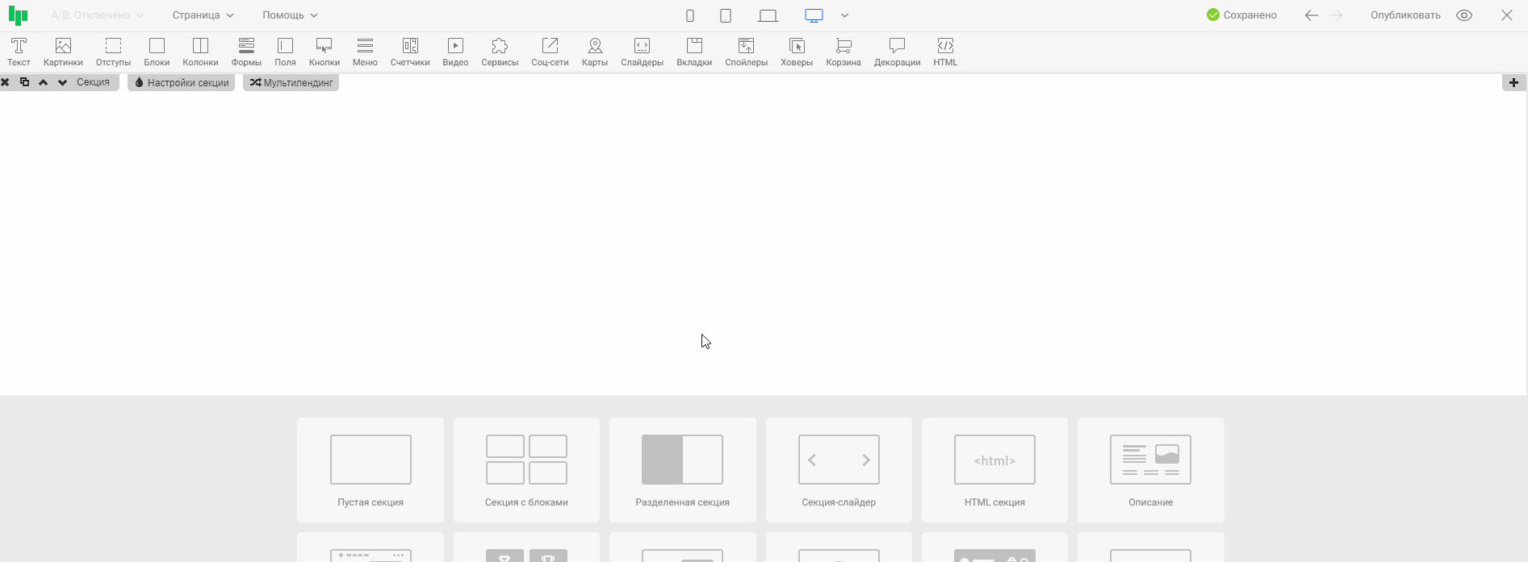Open the Страница dropdown menu
1528x562 pixels.
click(203, 15)
